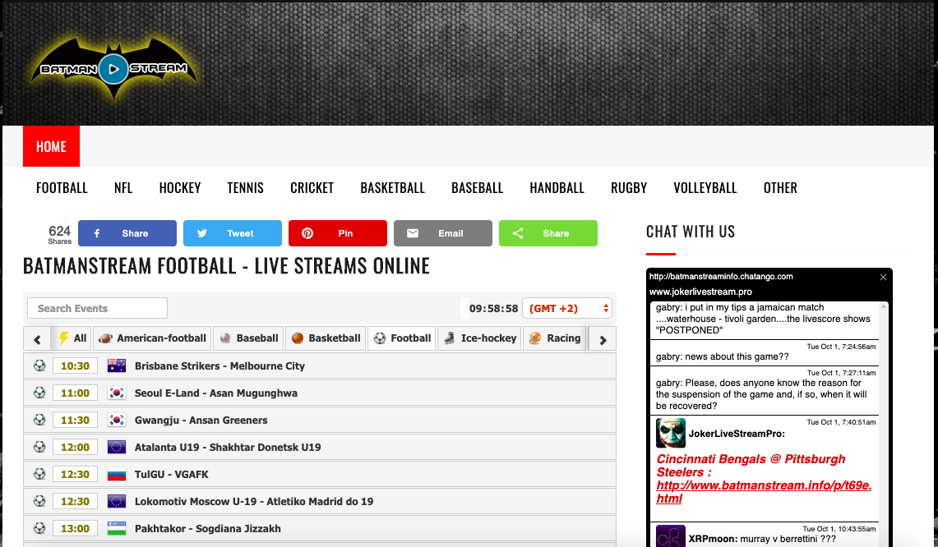Focus the Search Events field

pos(98,308)
